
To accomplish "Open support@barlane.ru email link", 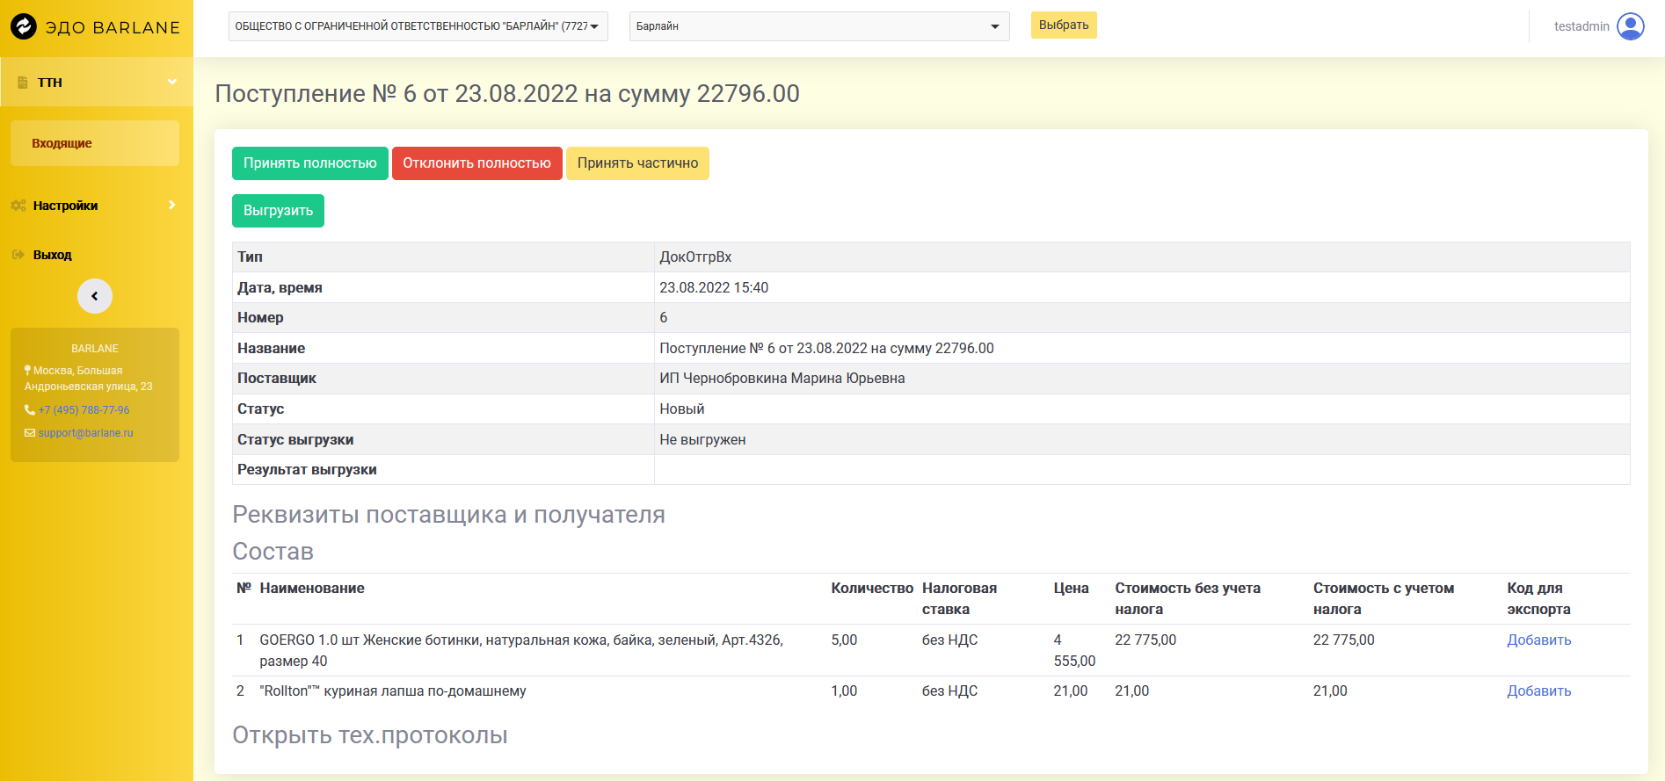I will (x=85, y=433).
